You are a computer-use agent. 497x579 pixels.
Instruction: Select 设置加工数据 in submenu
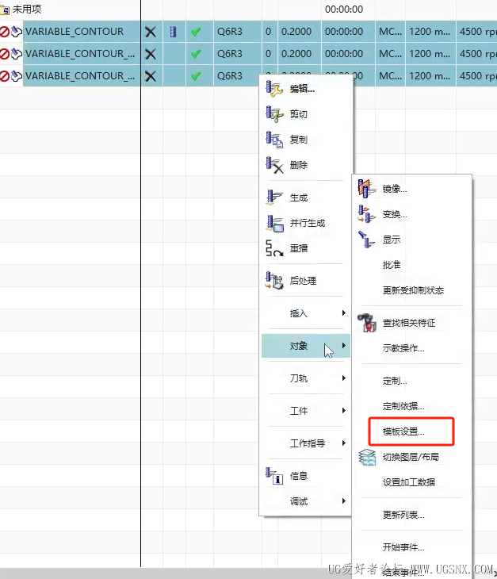(x=409, y=482)
